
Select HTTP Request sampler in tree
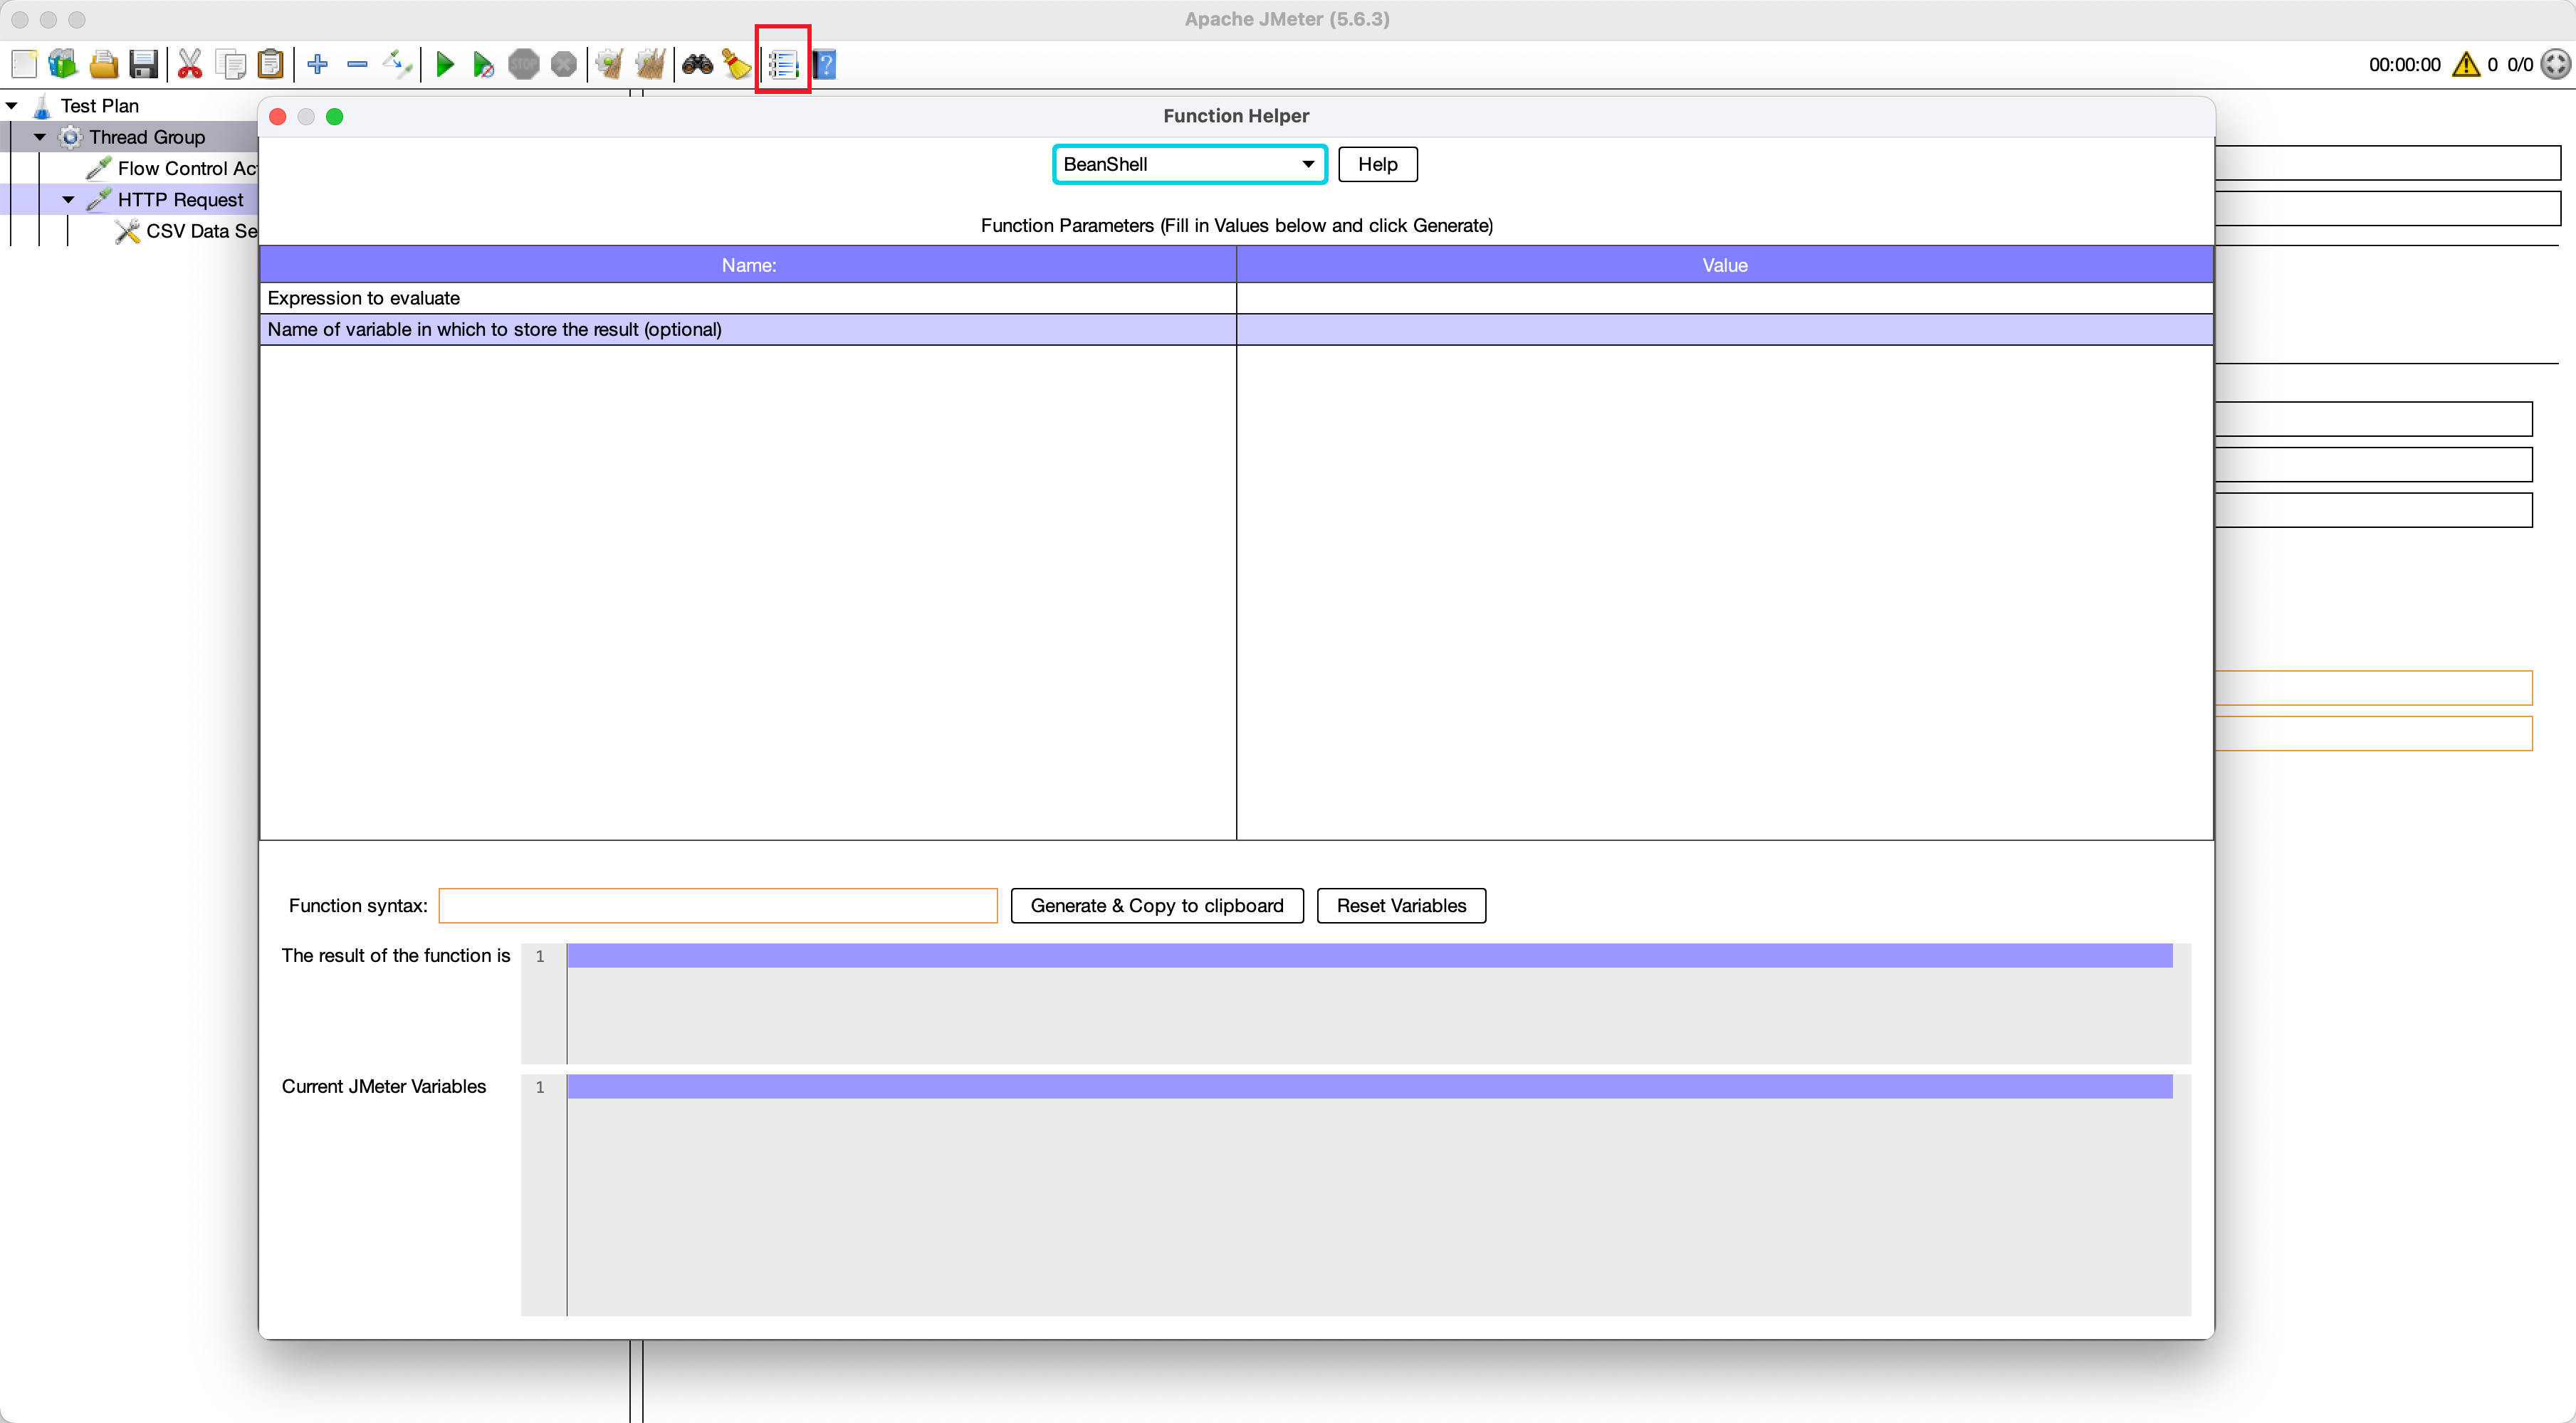[180, 200]
